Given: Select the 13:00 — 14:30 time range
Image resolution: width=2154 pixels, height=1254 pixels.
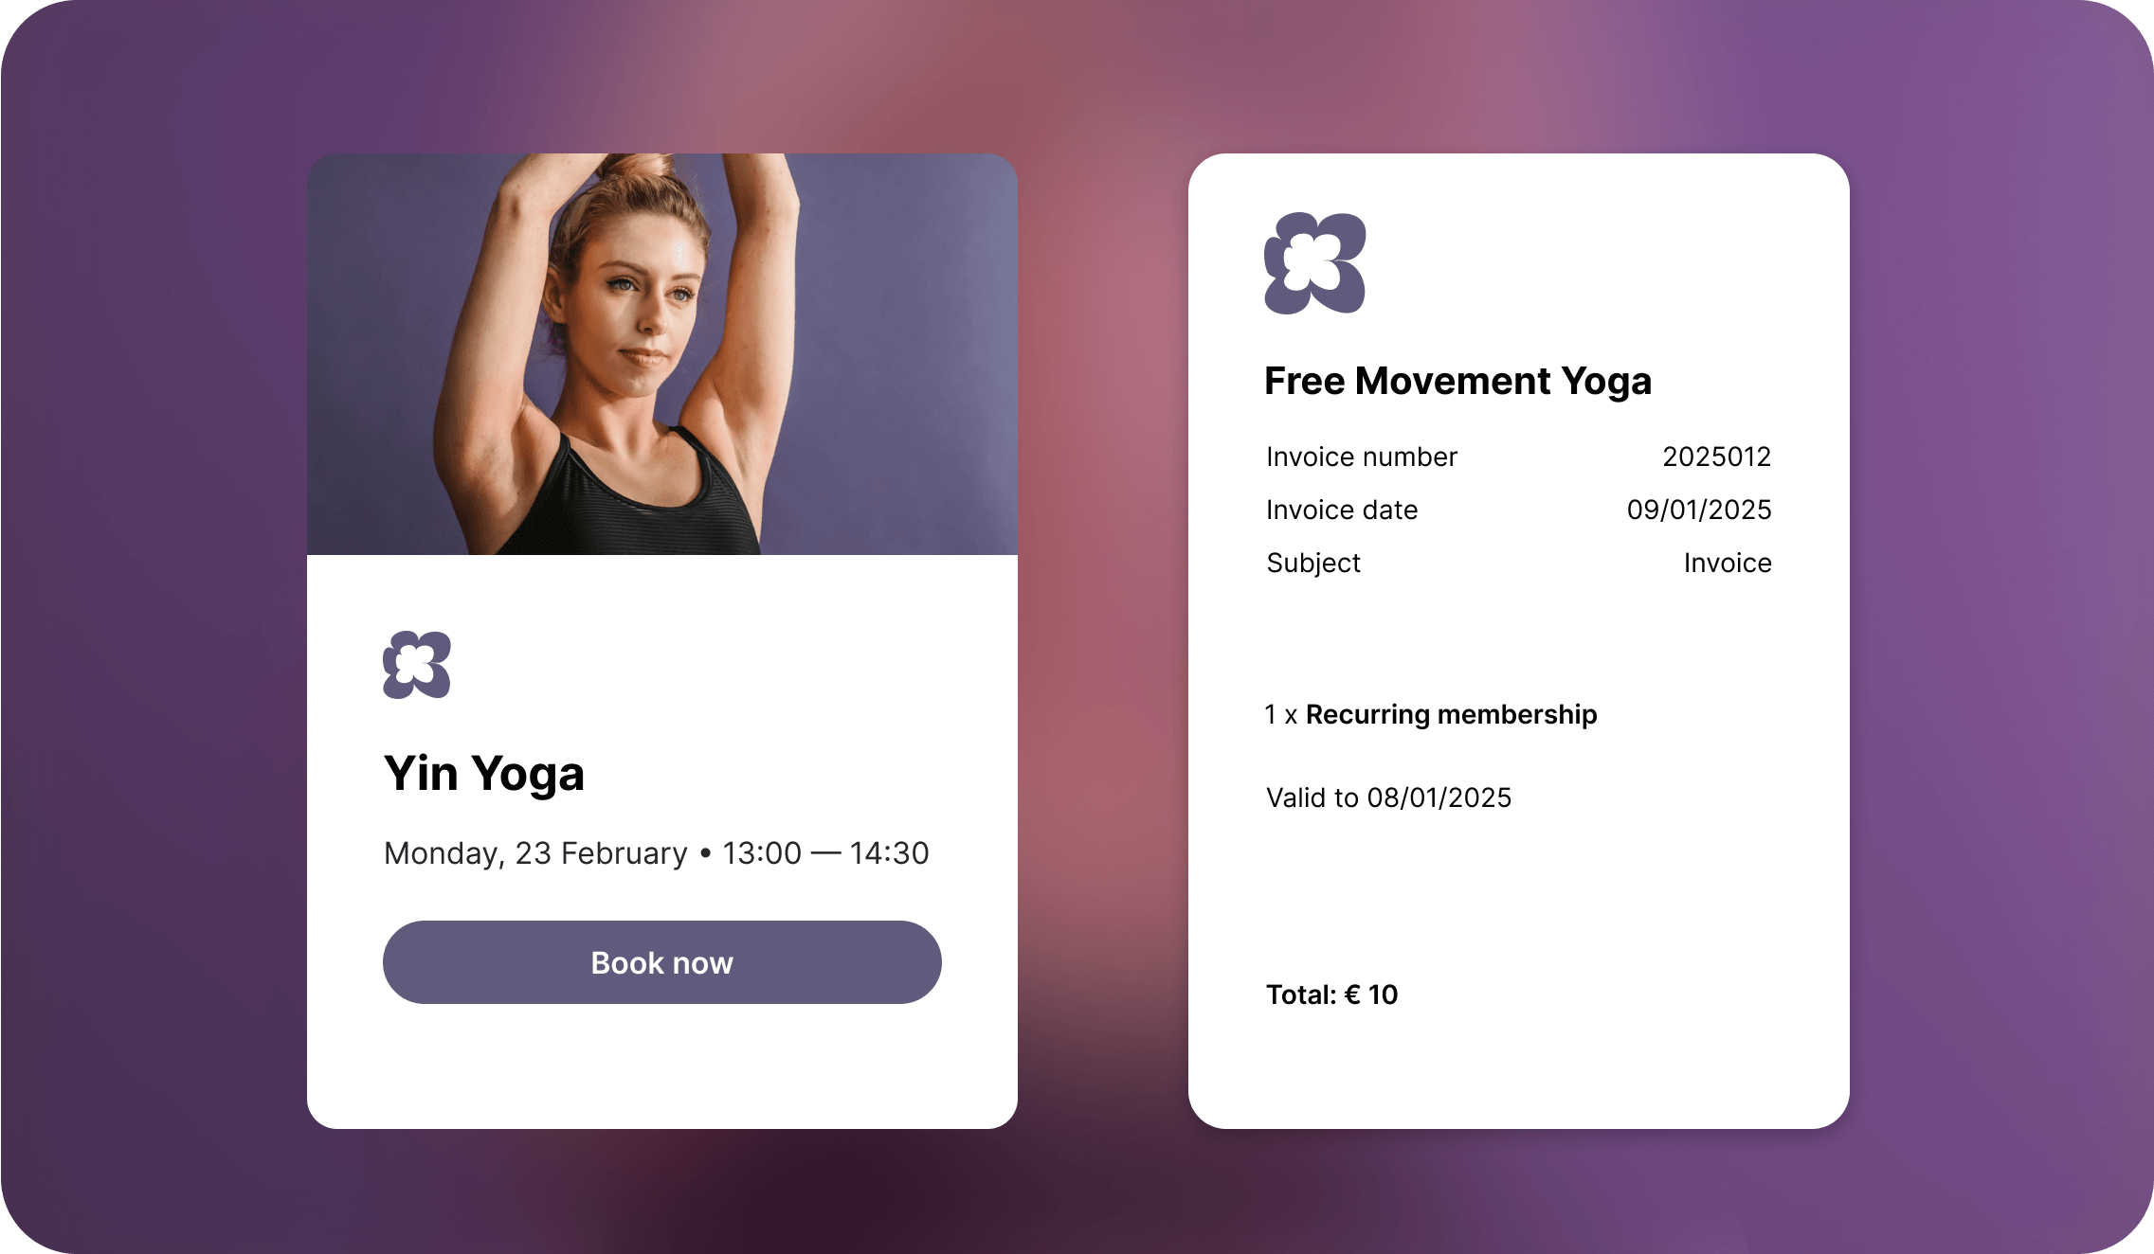Looking at the screenshot, I should coord(825,853).
